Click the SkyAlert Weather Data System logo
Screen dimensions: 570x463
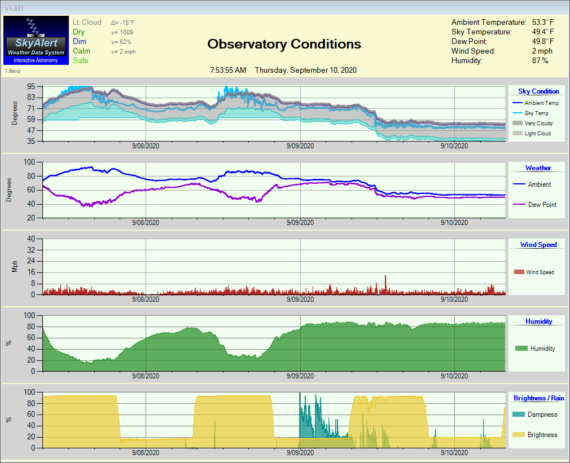[36, 40]
